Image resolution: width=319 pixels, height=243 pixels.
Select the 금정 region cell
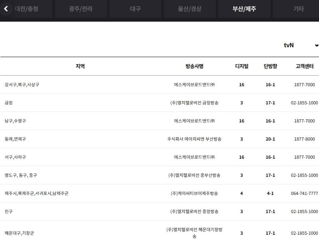pos(9,103)
